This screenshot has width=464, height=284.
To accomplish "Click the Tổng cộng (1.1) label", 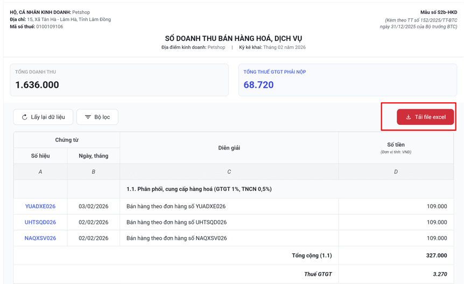I will point(312,255).
